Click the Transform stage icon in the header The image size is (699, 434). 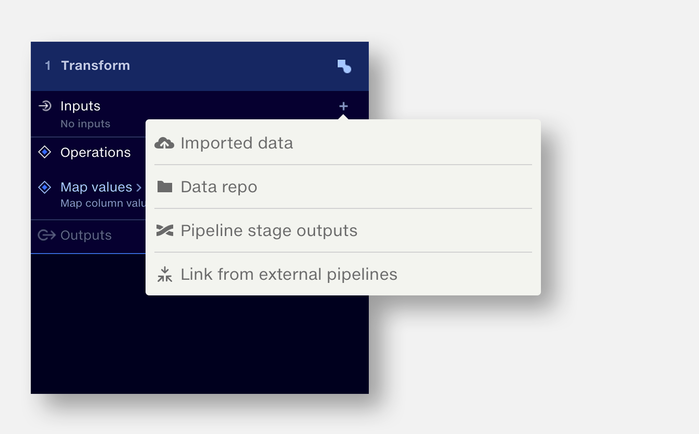point(344,66)
